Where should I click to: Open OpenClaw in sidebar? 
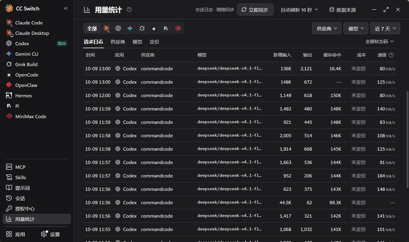[37, 85]
